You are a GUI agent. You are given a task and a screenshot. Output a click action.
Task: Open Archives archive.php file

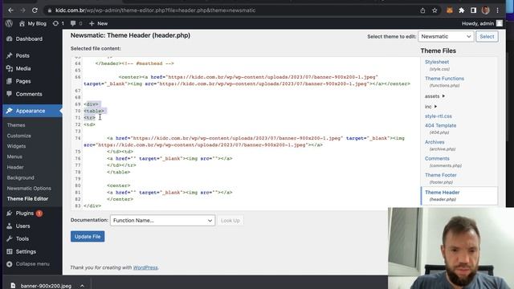(x=434, y=142)
